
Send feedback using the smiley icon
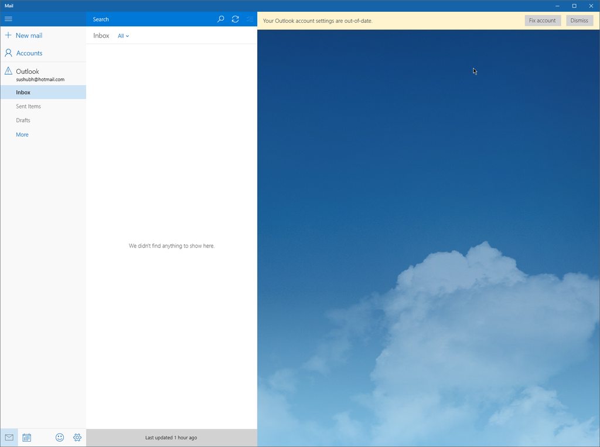coord(60,438)
